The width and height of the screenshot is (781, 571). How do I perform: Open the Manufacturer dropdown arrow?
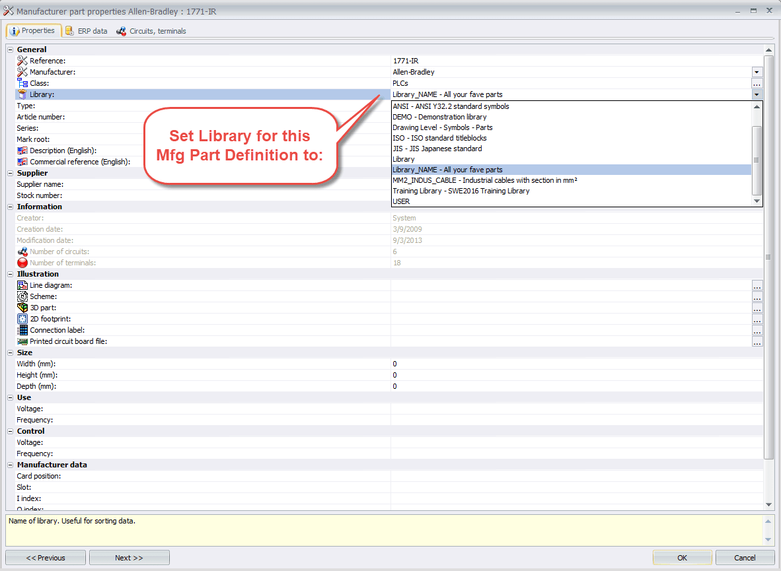tap(757, 72)
